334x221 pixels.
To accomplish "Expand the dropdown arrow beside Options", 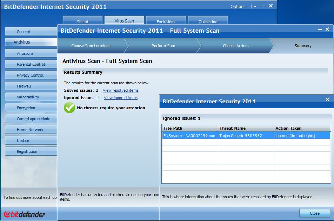I will click(255, 7).
